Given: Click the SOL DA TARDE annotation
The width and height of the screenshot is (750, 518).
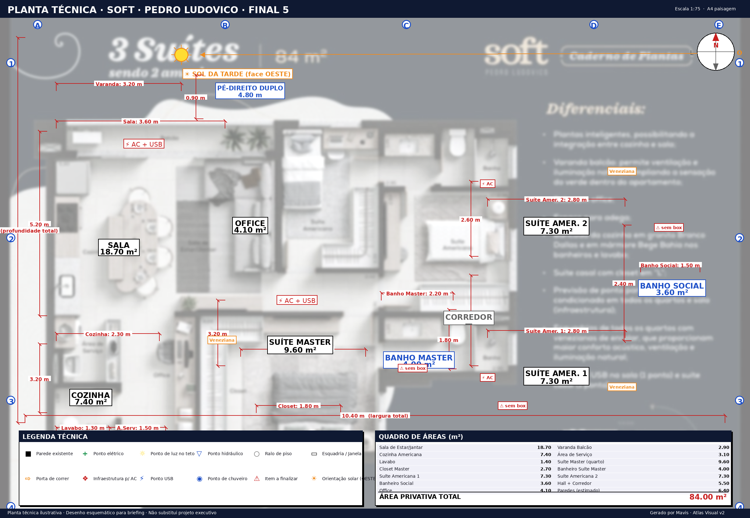Looking at the screenshot, I should click(237, 74).
